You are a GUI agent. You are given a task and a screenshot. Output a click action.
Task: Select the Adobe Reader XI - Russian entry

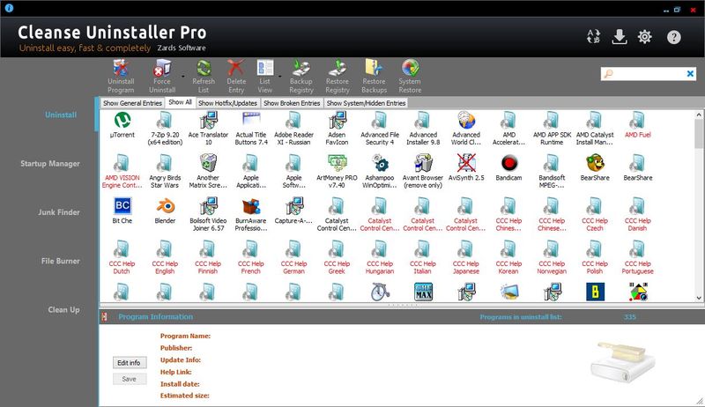coord(293,129)
